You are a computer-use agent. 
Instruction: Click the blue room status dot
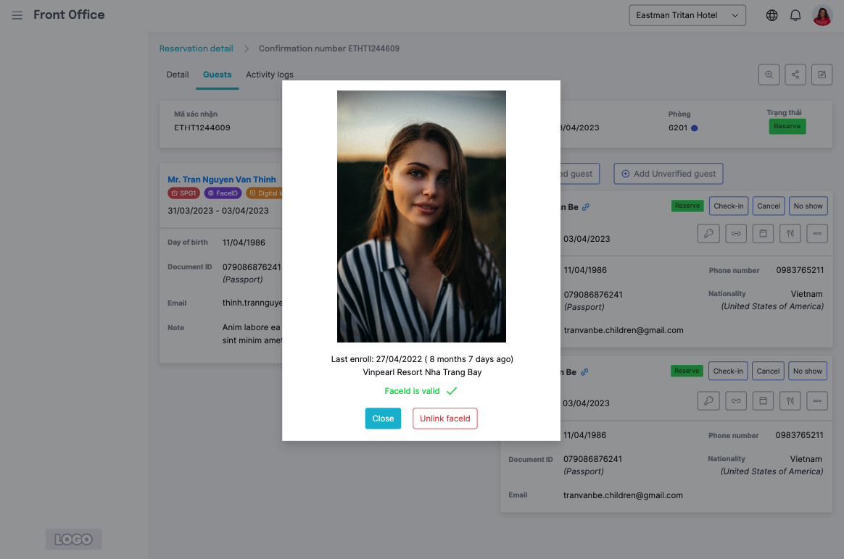(695, 128)
